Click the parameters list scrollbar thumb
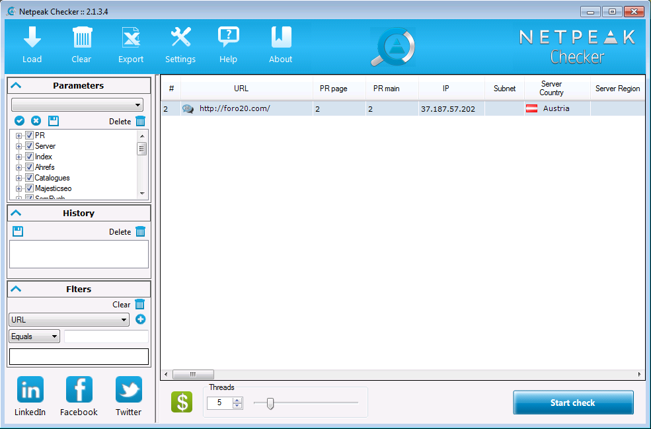The height and width of the screenshot is (429, 651). [x=142, y=149]
